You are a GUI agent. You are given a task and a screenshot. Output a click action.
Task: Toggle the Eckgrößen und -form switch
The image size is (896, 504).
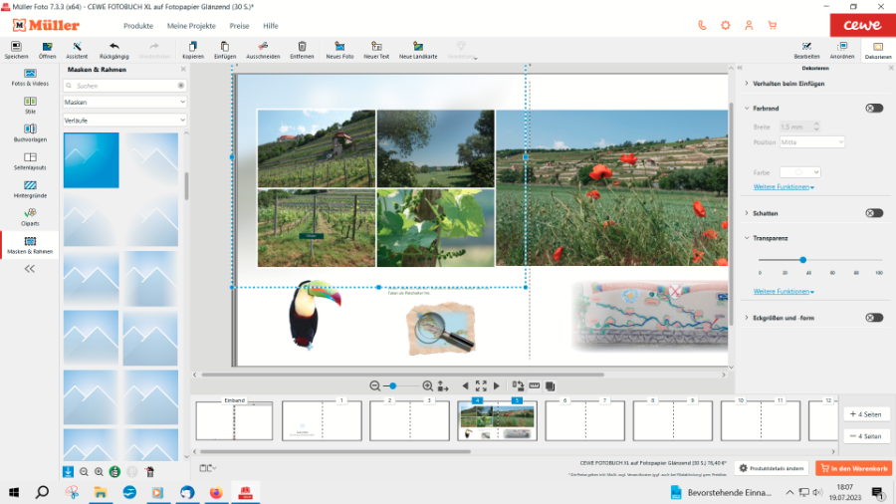(873, 318)
